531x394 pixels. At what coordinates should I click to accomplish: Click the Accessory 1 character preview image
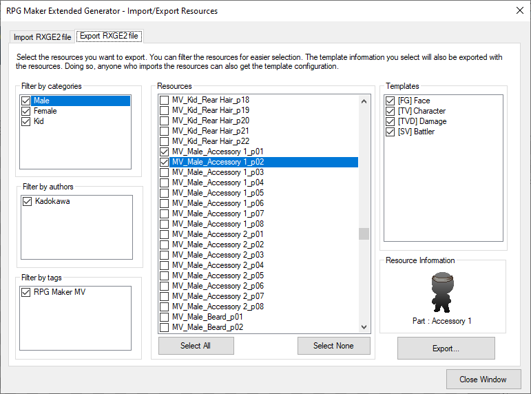pos(442,292)
